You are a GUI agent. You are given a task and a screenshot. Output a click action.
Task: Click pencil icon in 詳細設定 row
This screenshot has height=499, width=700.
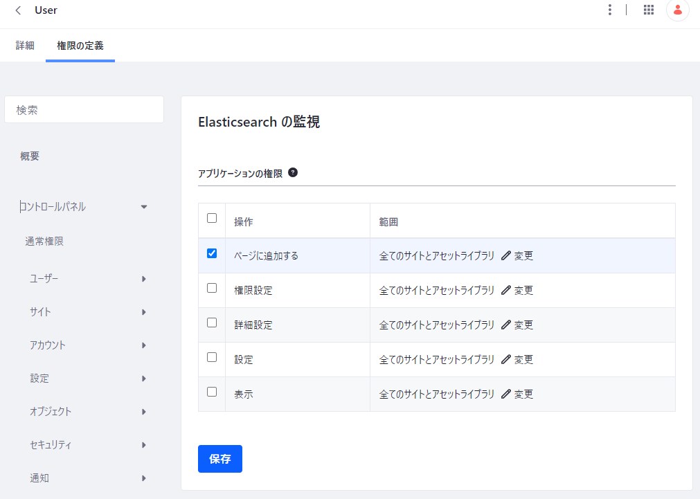point(506,325)
